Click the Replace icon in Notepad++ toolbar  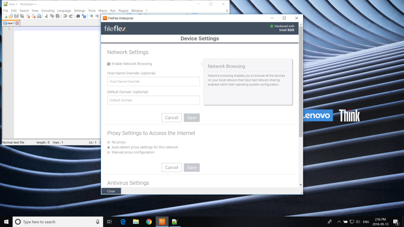pyautogui.click(x=84, y=16)
